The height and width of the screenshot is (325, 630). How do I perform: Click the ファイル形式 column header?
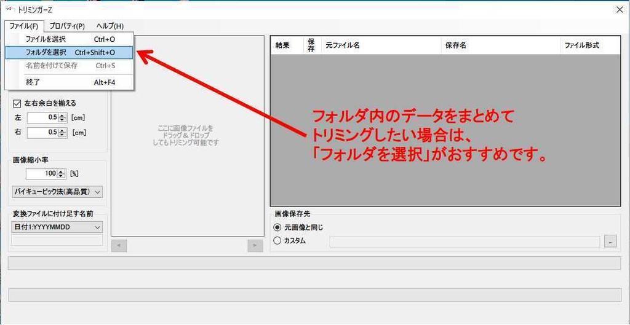(x=590, y=45)
